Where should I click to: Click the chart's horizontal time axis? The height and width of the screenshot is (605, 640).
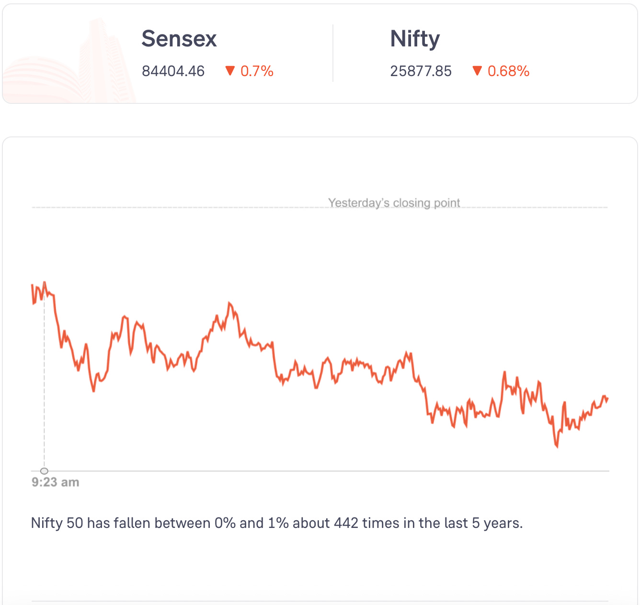click(320, 471)
